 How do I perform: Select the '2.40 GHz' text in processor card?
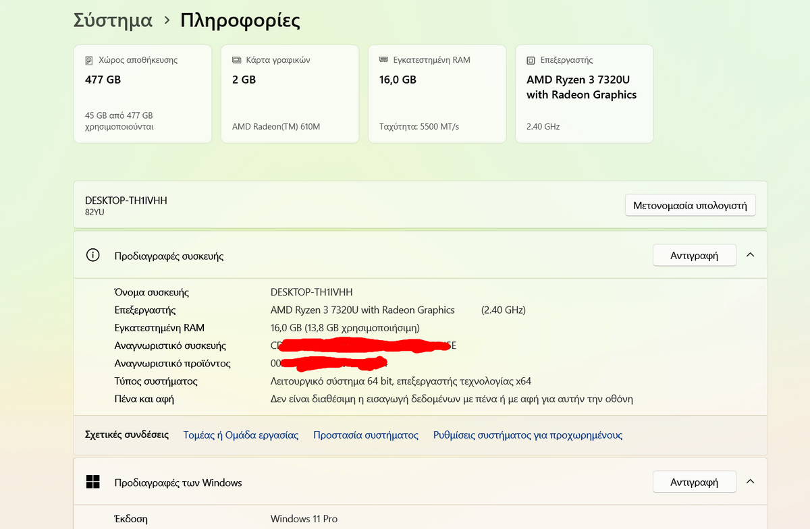coord(543,126)
